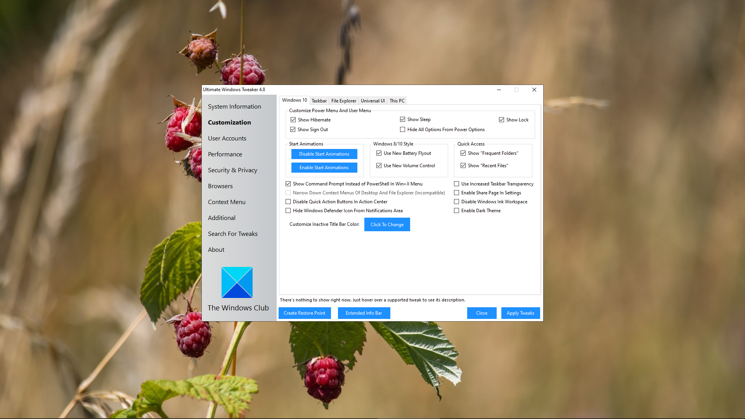Image resolution: width=745 pixels, height=419 pixels.
Task: Toggle the Show Sleep option
Action: coord(403,119)
